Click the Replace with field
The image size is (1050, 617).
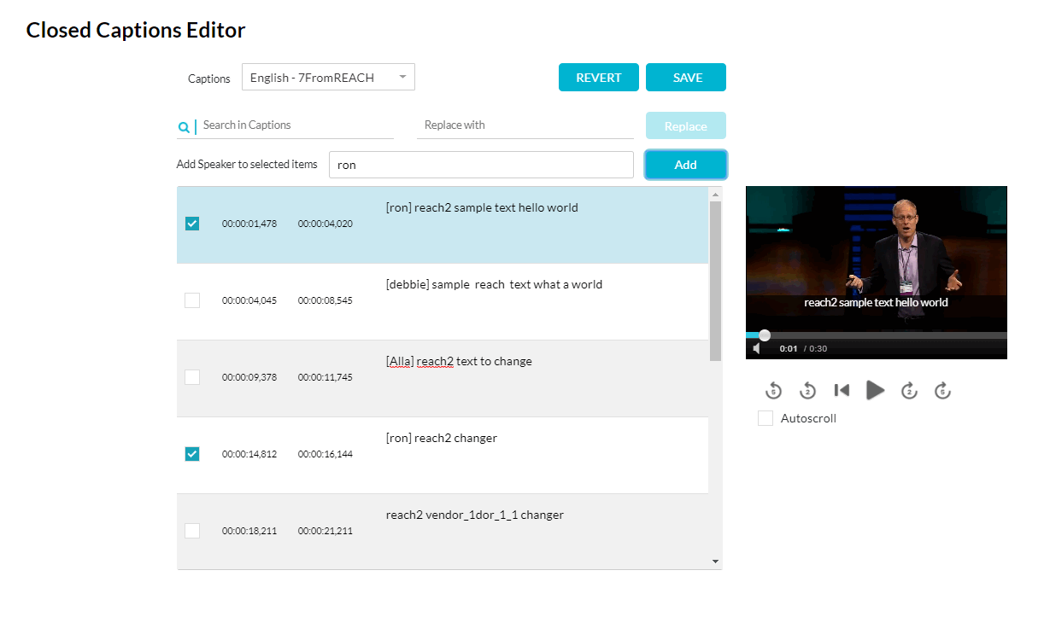525,125
